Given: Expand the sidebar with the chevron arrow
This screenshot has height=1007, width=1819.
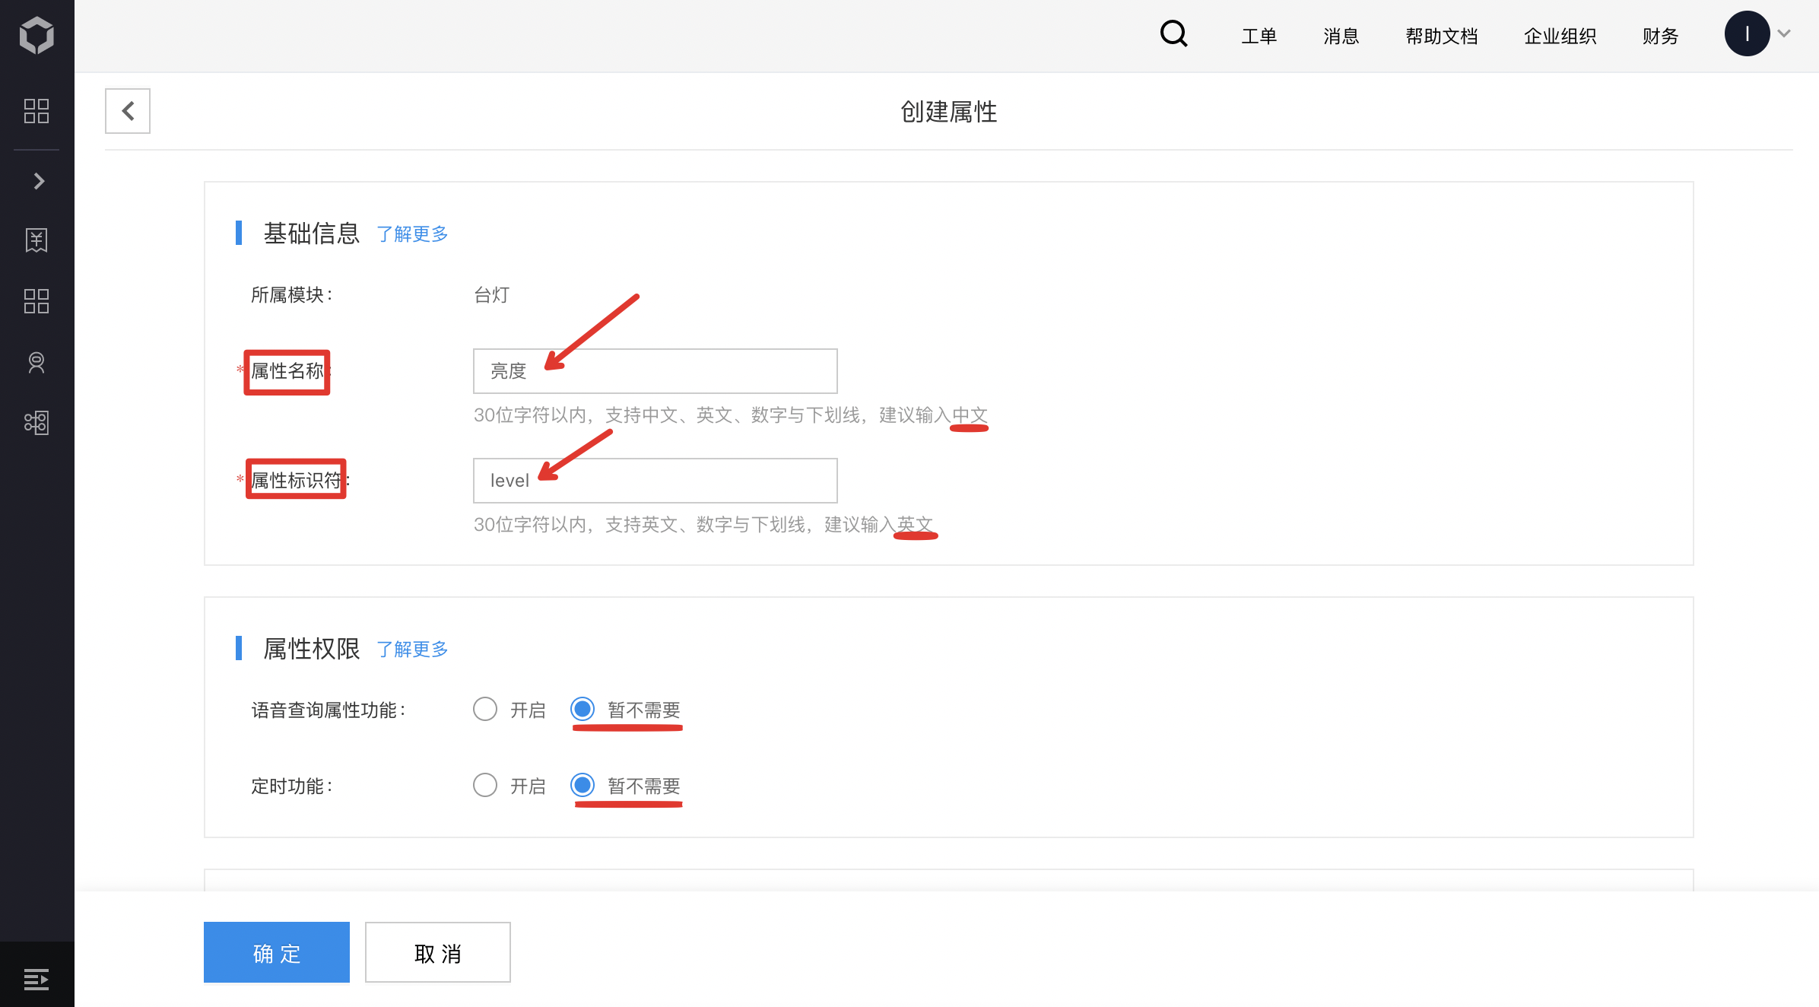Looking at the screenshot, I should 39,181.
